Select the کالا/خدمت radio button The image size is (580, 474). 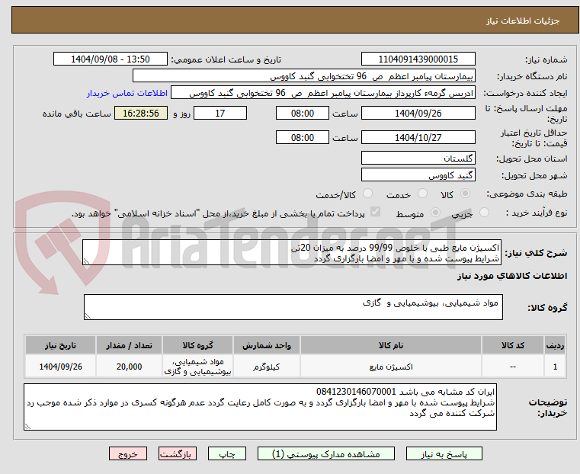(x=367, y=194)
